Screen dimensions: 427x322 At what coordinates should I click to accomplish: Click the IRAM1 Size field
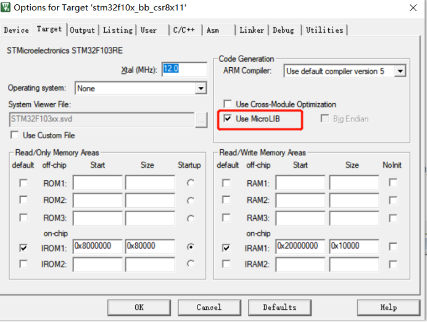click(x=354, y=246)
